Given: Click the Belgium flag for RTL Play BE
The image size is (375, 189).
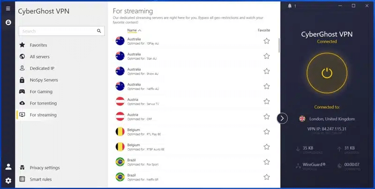Looking at the screenshot, I should (x=120, y=132).
